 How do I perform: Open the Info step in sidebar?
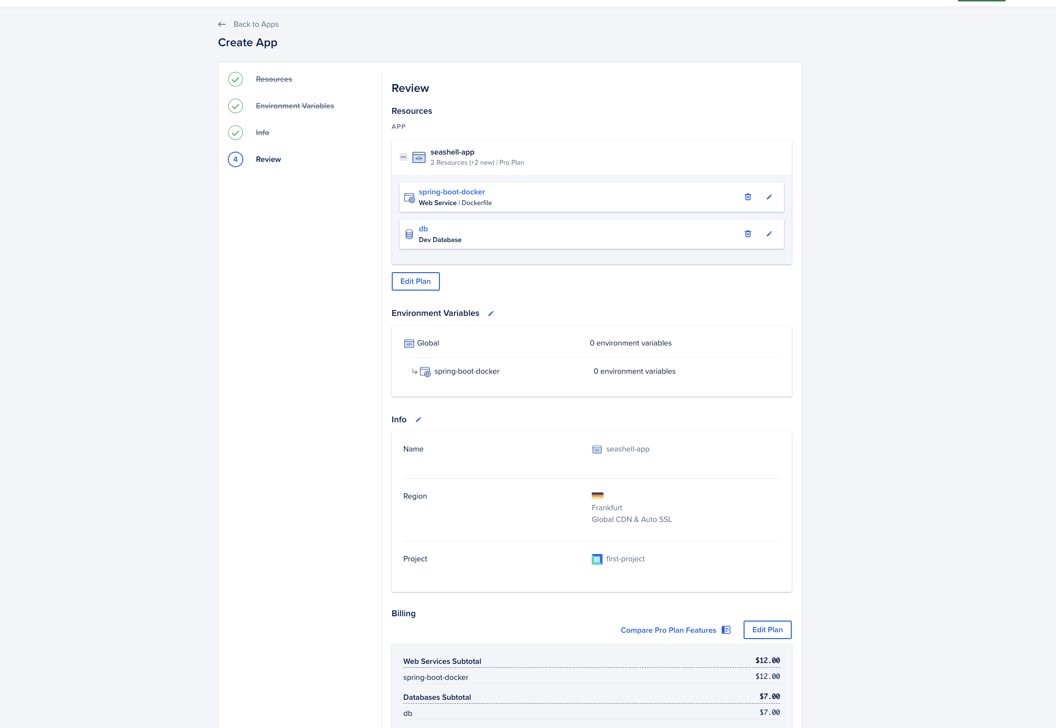tap(262, 133)
